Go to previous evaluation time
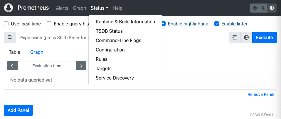The image size is (281, 119). 12,66
